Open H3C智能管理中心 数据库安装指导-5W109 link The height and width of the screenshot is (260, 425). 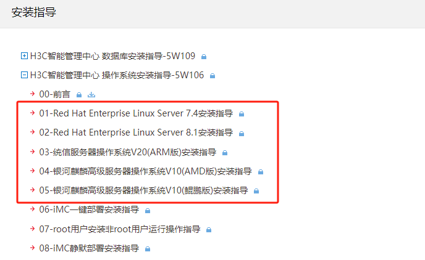point(112,56)
